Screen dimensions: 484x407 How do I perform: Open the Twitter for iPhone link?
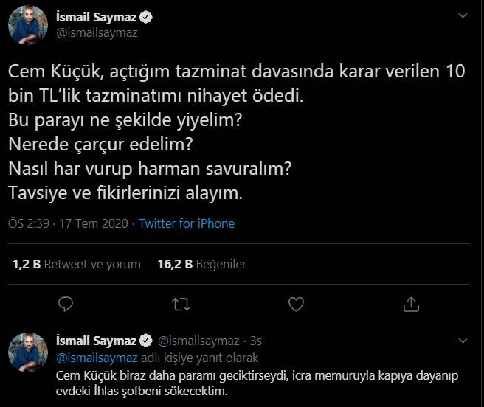(x=186, y=223)
